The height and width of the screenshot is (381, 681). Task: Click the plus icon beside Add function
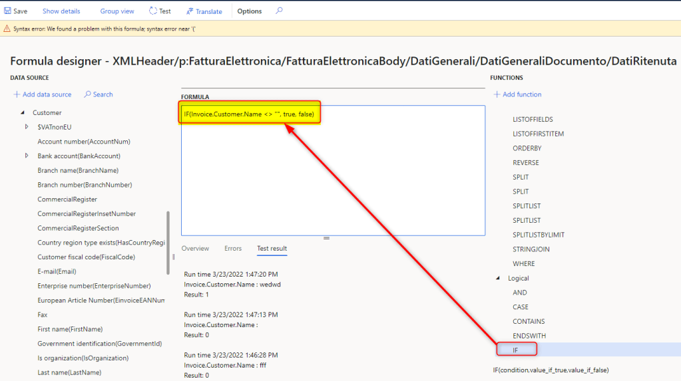pos(497,94)
